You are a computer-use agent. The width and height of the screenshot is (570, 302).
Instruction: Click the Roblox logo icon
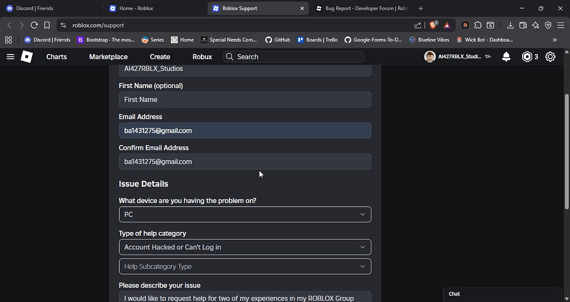(27, 57)
